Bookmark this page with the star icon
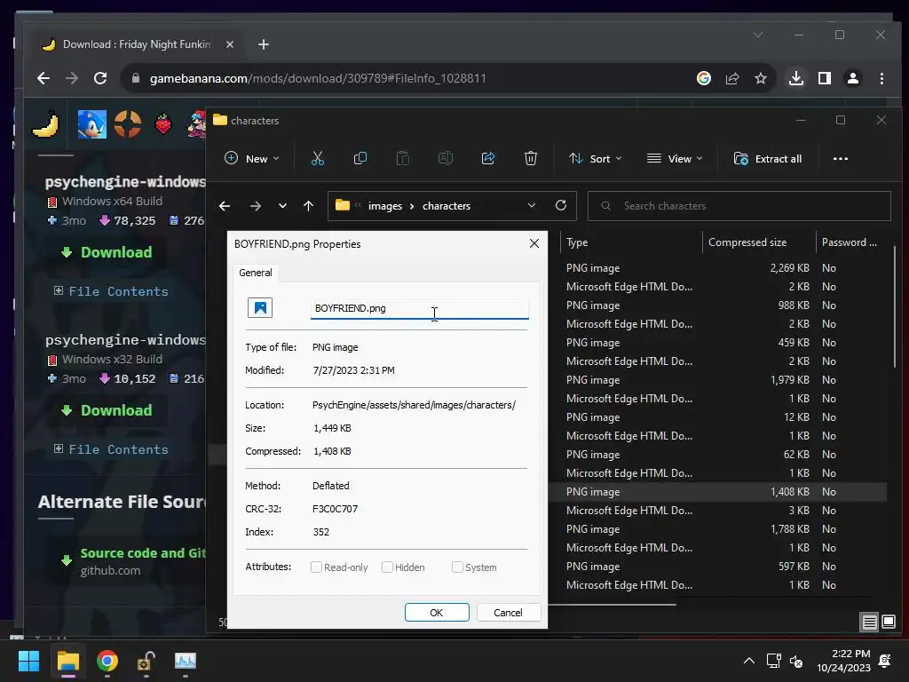Image resolution: width=909 pixels, height=682 pixels. coord(761,78)
